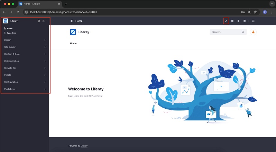The image size is (276, 152).
Task: Expand the Content & Data section
Action: tap(25, 54)
